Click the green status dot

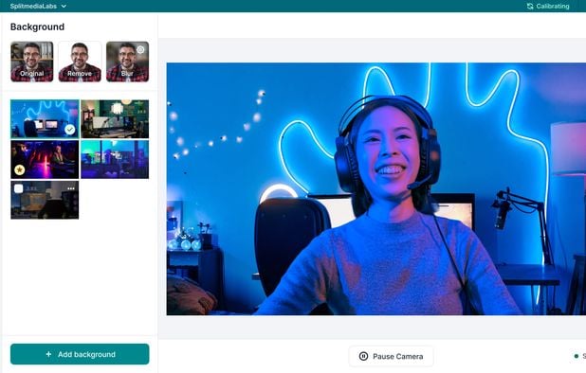coord(577,356)
